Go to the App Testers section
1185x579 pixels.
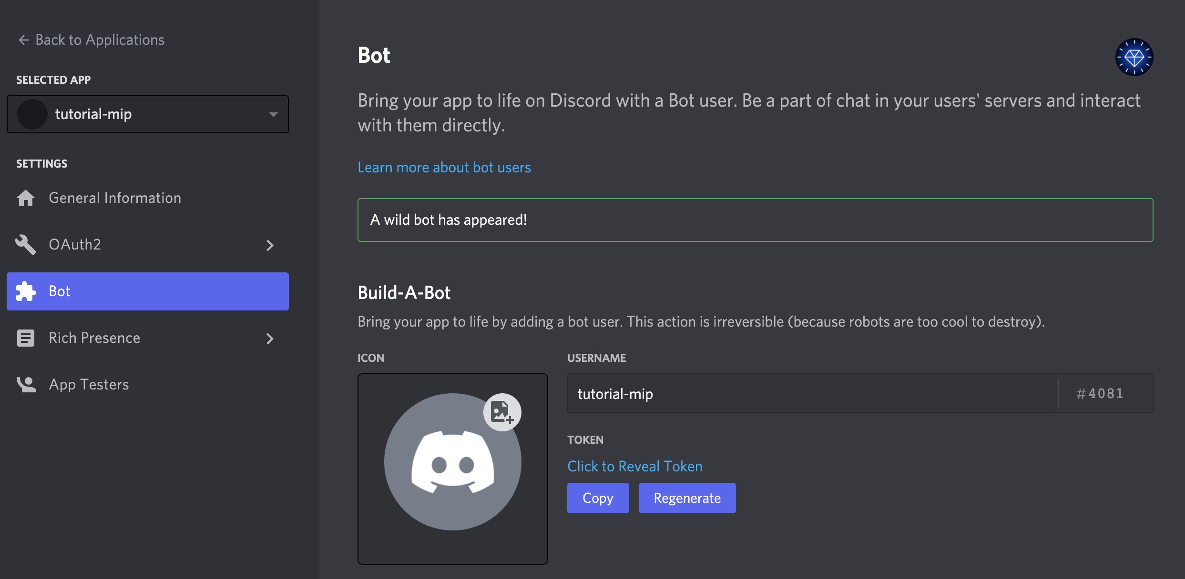click(x=89, y=385)
